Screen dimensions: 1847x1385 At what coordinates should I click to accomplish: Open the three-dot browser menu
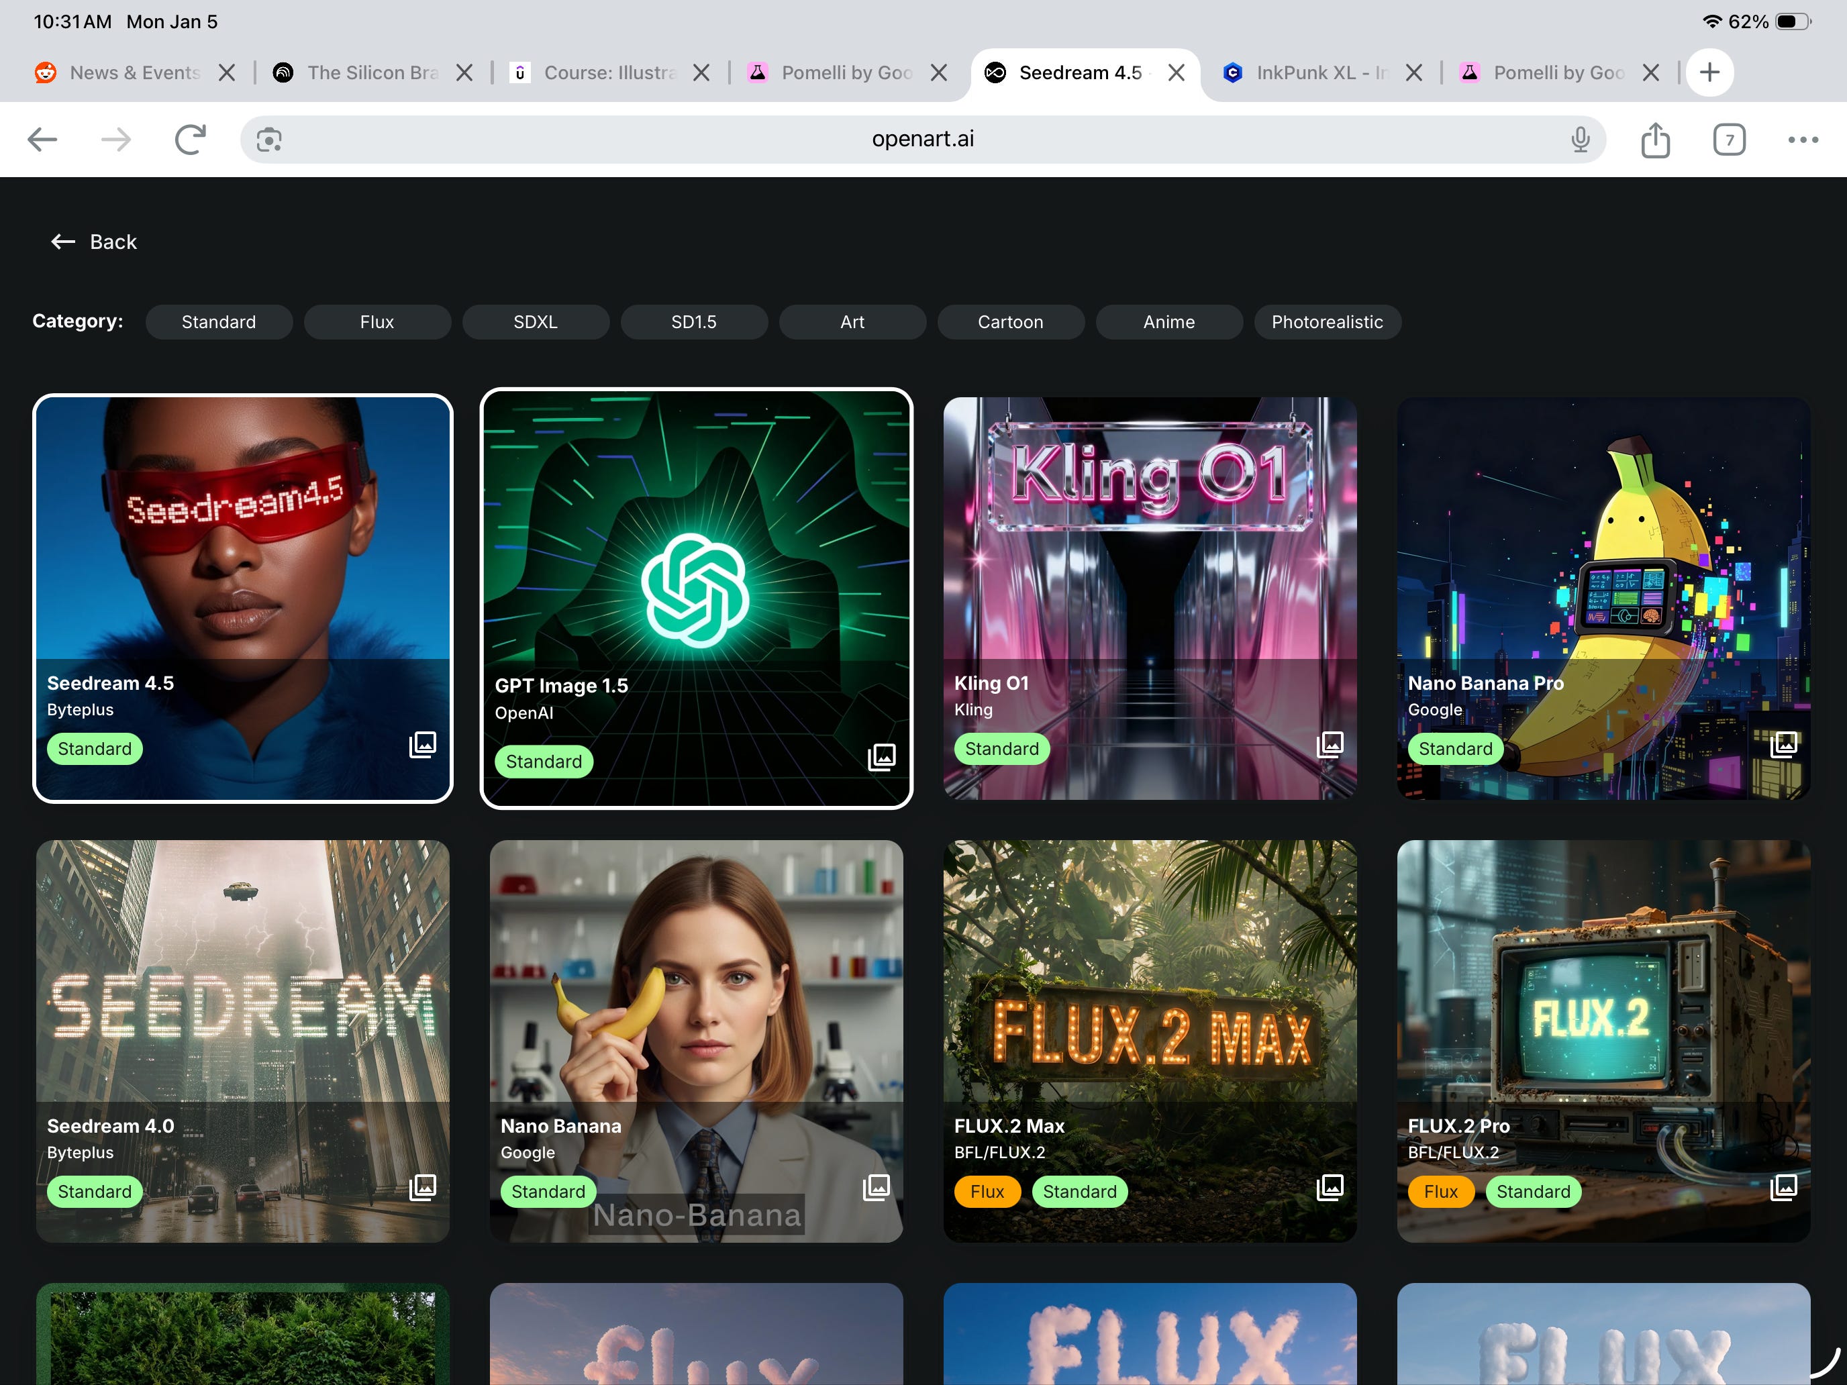point(1803,140)
